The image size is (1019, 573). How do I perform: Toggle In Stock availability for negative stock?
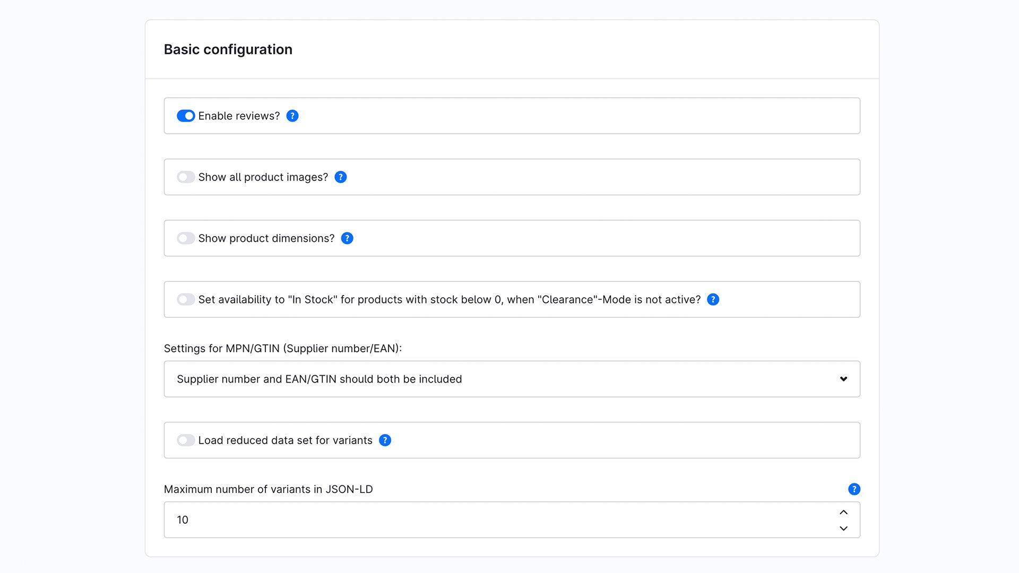tap(186, 300)
